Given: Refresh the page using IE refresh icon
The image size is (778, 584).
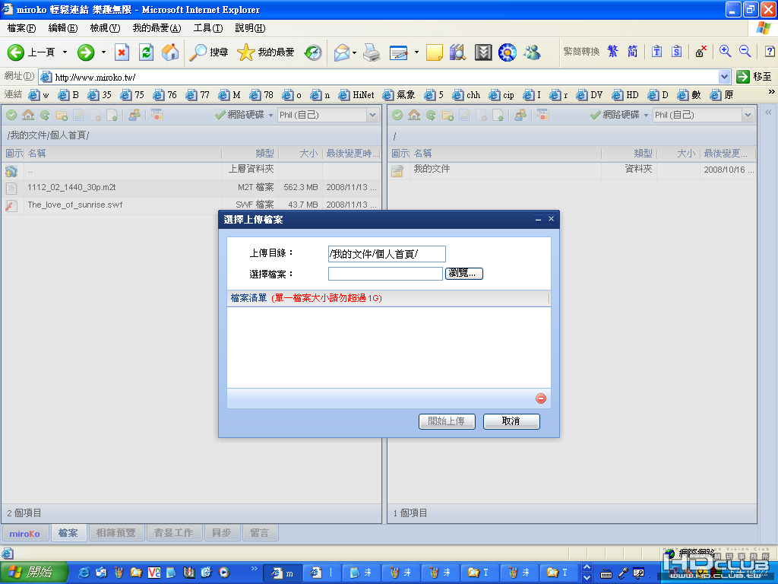Looking at the screenshot, I should coord(146,52).
